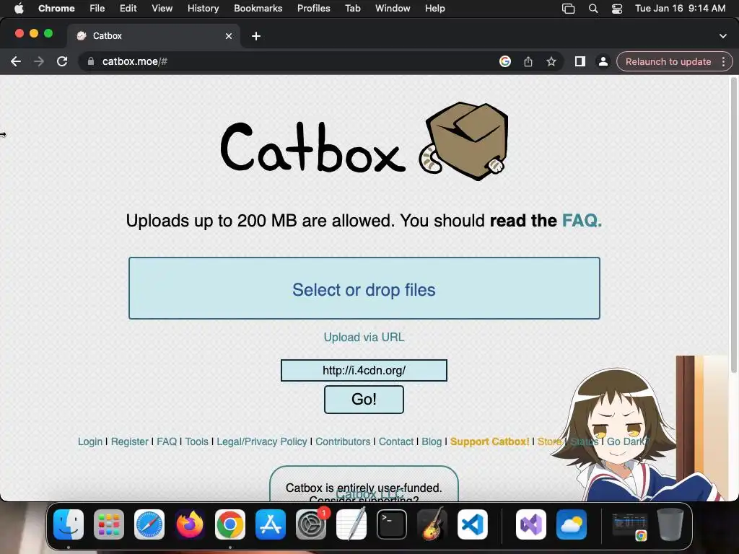Open Control Center in menu bar
The width and height of the screenshot is (739, 554).
coord(617,9)
